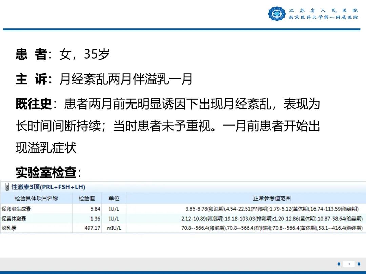
Task: Select the 性激素3项(PRL+FSH+LH) heading
Action: pos(48,187)
